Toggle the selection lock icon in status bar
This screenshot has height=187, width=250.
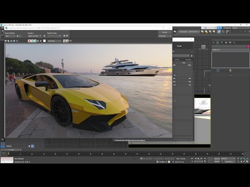pos(141,158)
